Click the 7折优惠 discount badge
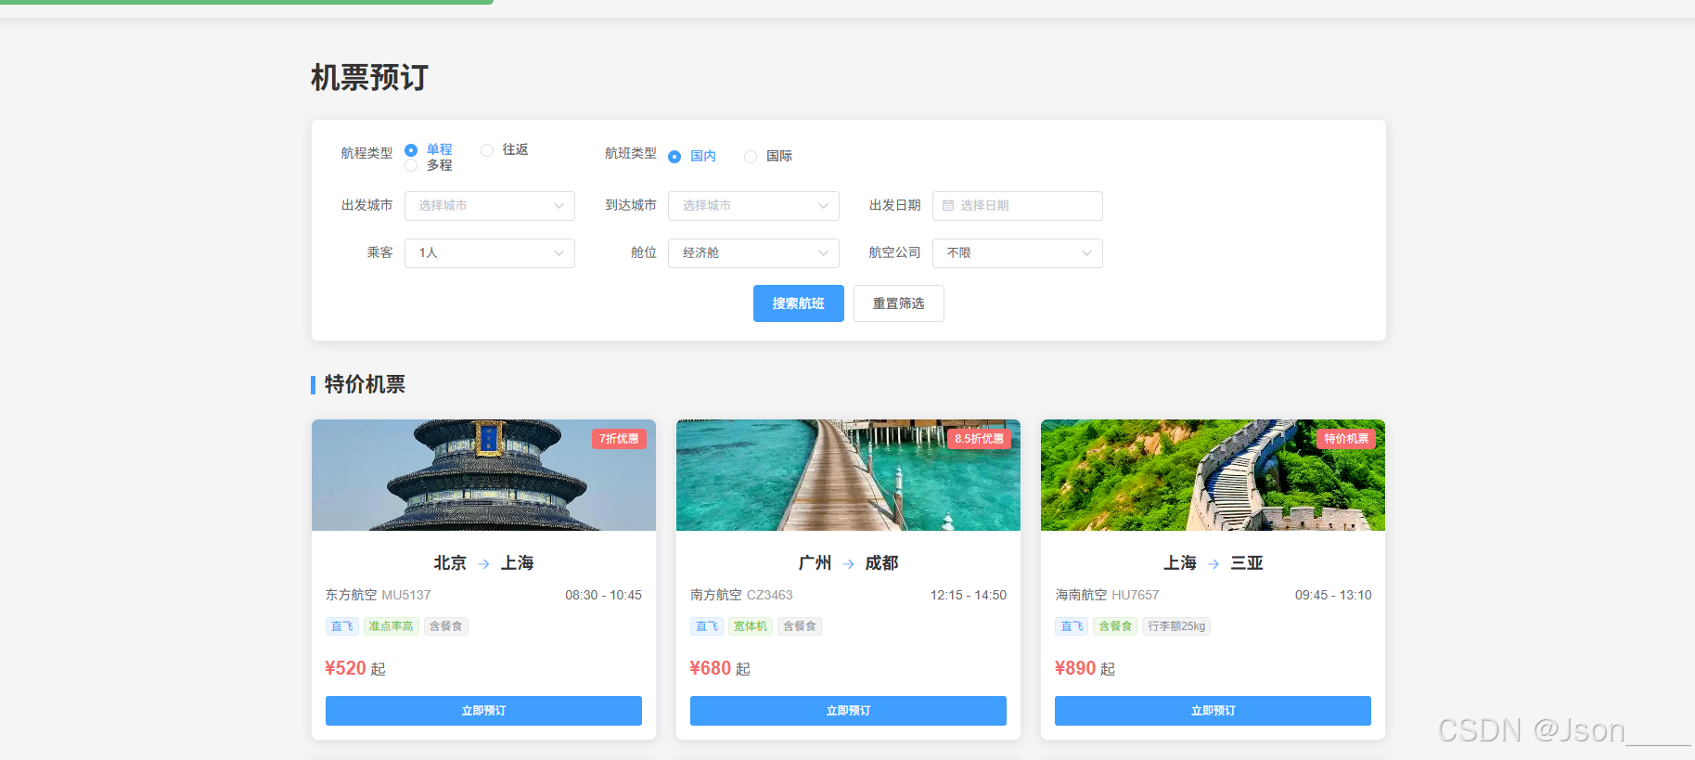 tap(619, 439)
